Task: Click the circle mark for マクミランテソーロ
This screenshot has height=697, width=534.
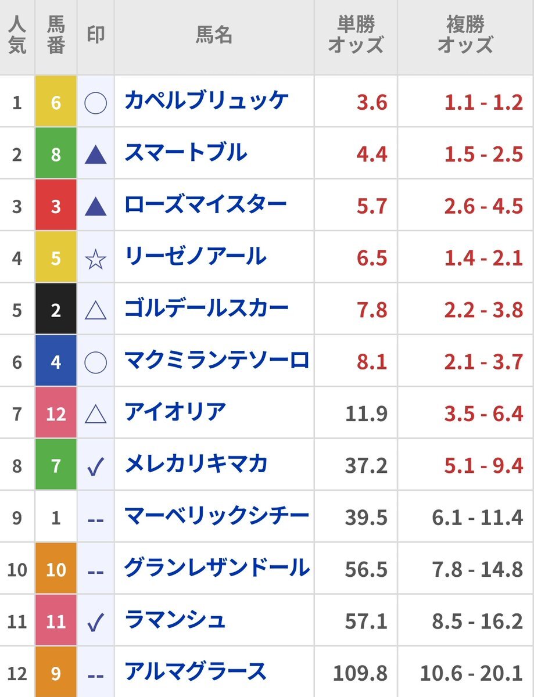Action: coord(95,362)
